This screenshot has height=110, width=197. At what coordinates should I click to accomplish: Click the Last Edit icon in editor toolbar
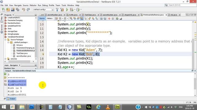56,18
